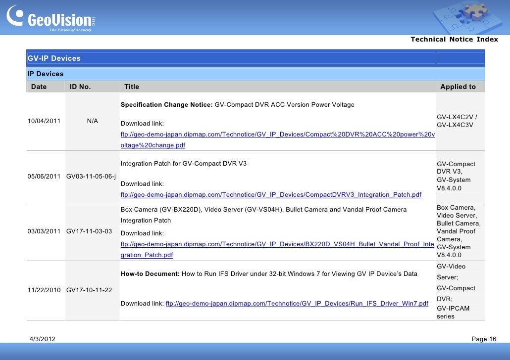Click the 'Page 16' footer label
The image size is (510, 360).
pyautogui.click(x=484, y=339)
